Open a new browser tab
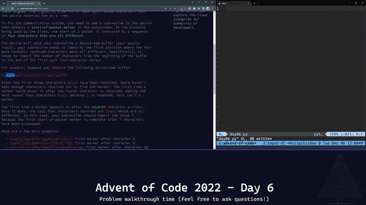Screen dimensions: 366x205 pos(44,3)
